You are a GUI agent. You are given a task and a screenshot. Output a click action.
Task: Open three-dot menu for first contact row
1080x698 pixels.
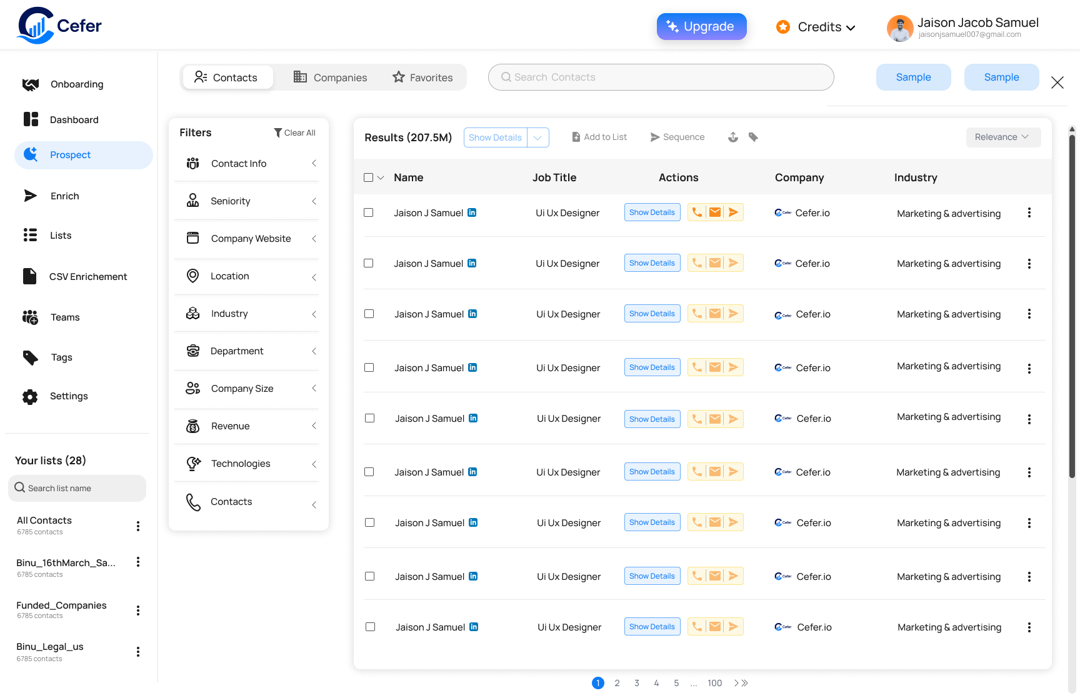pos(1029,212)
